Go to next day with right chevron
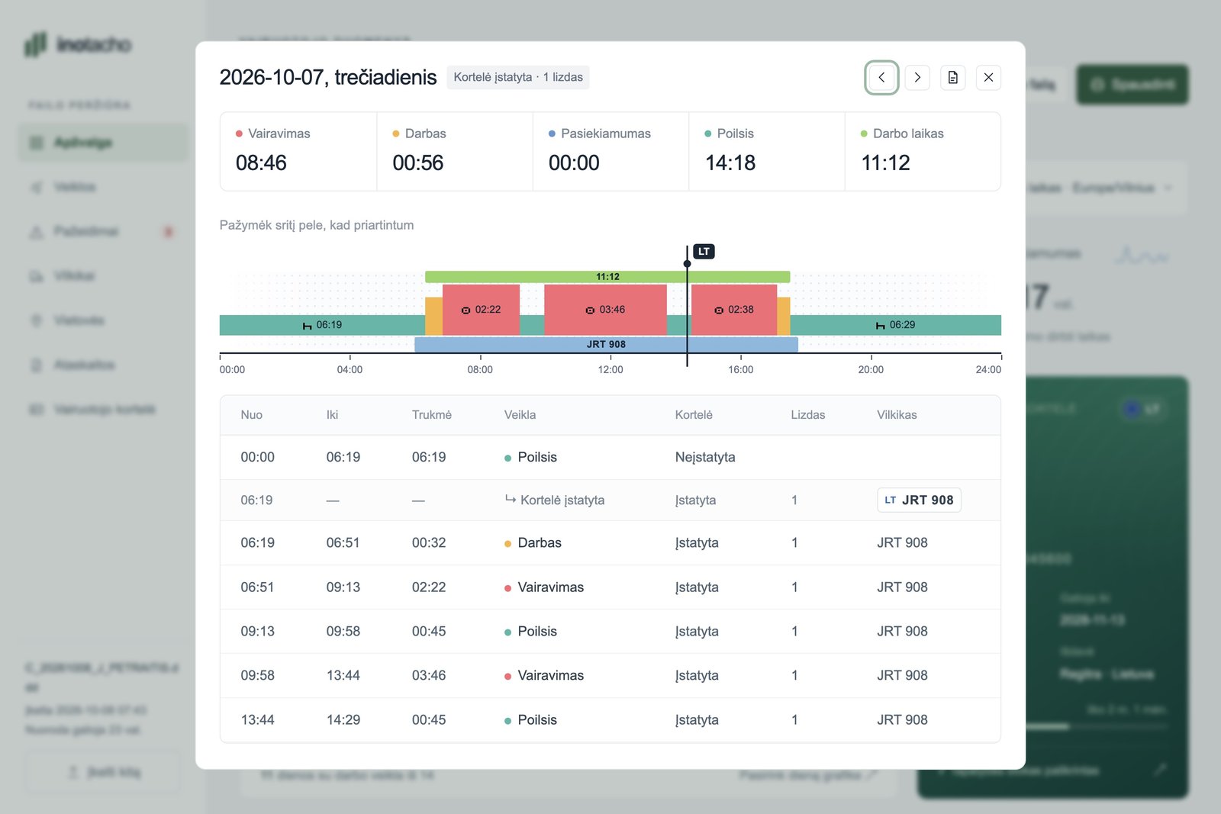Screen dimensions: 1221x814 pos(917,77)
